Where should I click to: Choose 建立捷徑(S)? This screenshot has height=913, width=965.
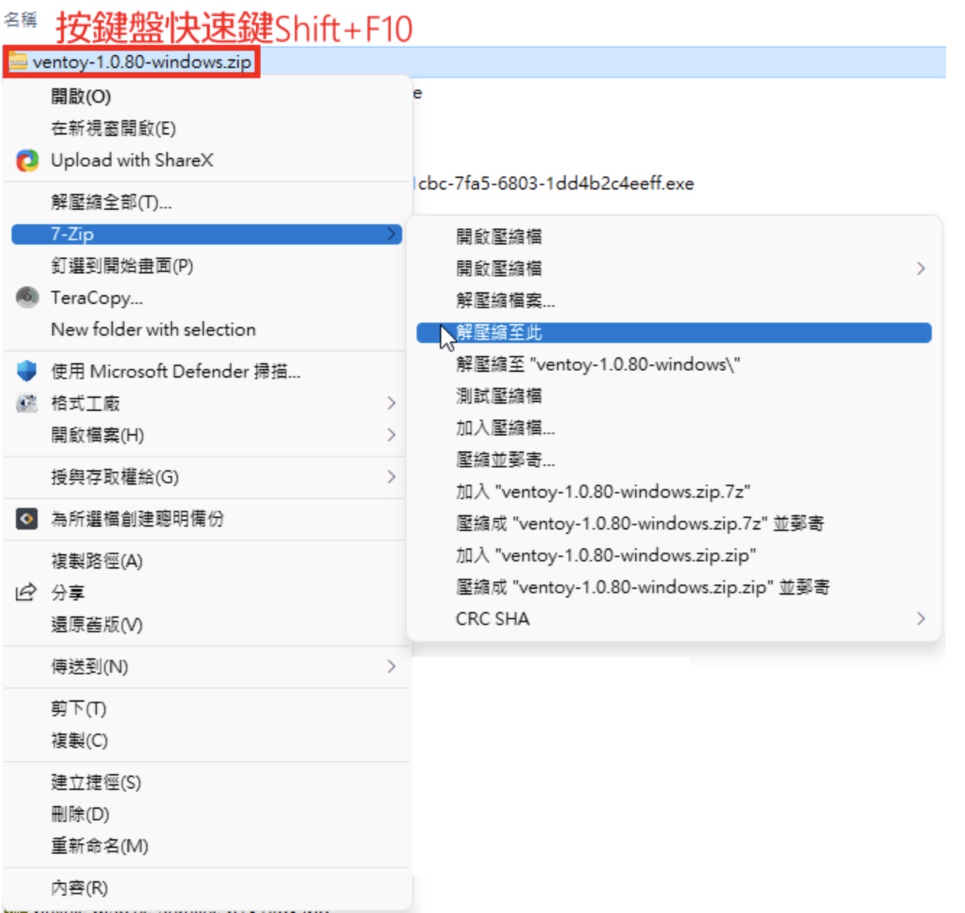click(207, 782)
